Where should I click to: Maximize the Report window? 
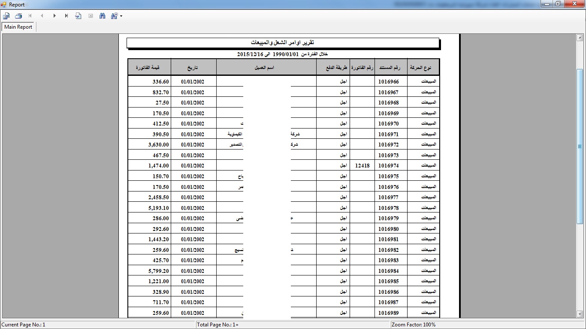pyautogui.click(x=558, y=4)
